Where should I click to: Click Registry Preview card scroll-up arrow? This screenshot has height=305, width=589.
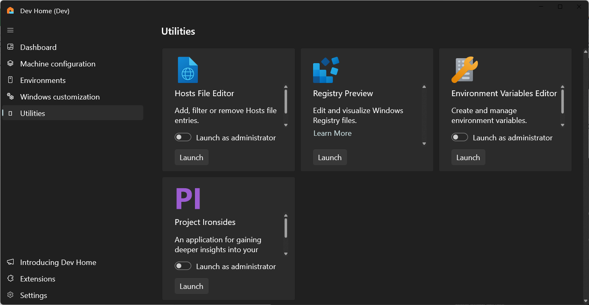coord(424,87)
